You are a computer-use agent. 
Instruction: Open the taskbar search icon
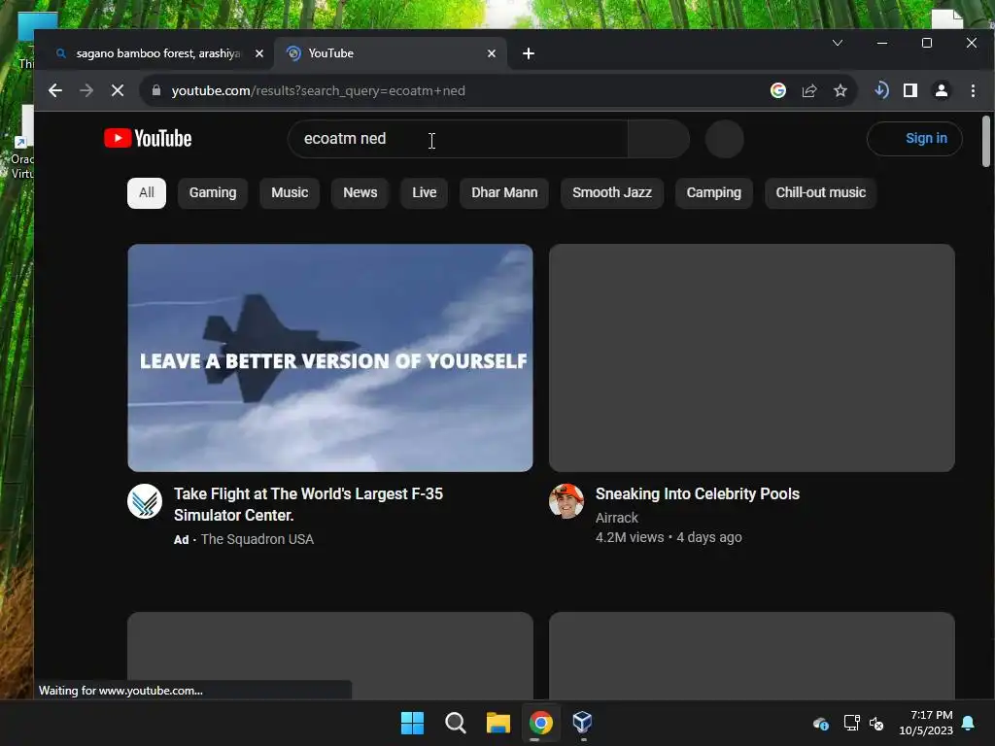tap(455, 723)
